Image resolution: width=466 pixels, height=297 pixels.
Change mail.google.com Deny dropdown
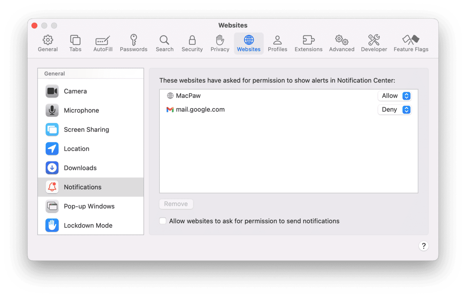click(394, 110)
